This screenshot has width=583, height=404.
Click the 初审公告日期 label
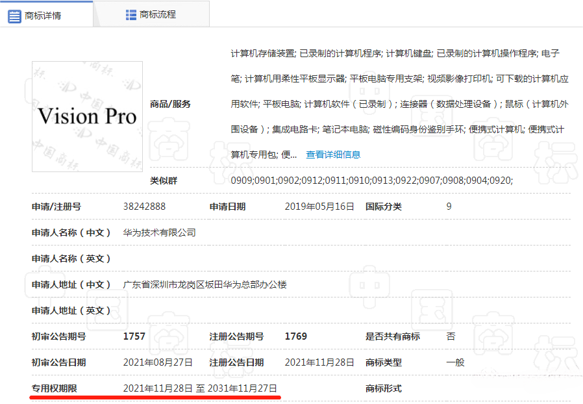(58, 362)
